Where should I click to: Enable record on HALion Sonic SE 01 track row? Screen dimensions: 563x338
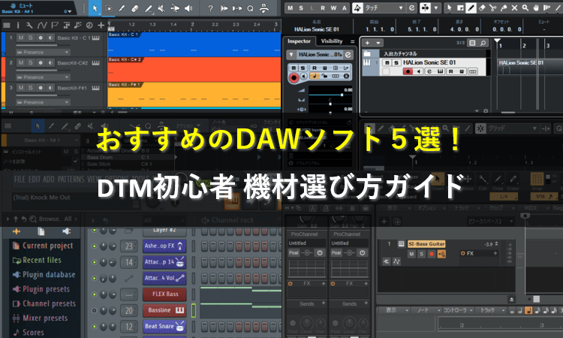408,71
